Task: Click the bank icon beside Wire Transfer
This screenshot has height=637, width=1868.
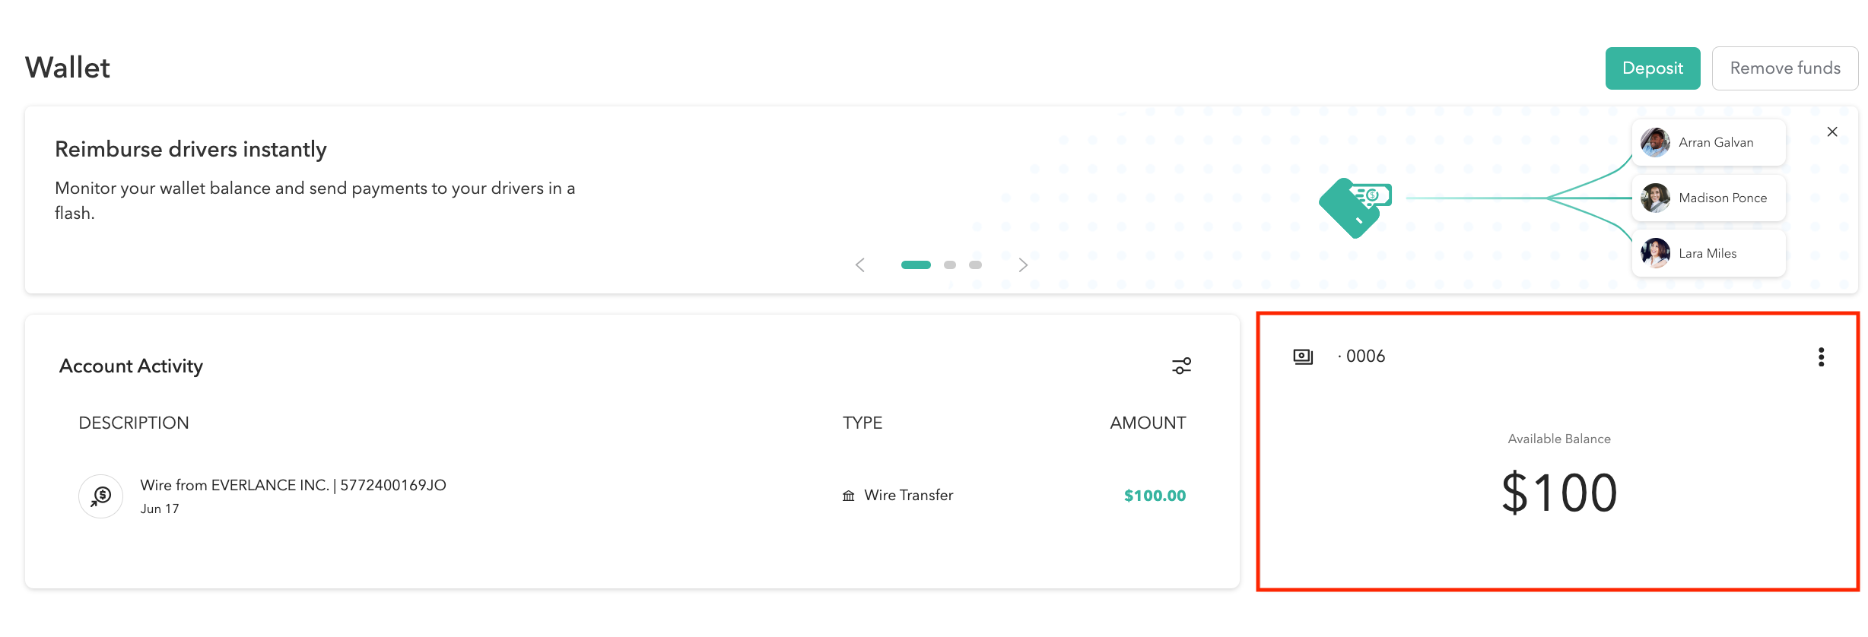Action: 848,496
